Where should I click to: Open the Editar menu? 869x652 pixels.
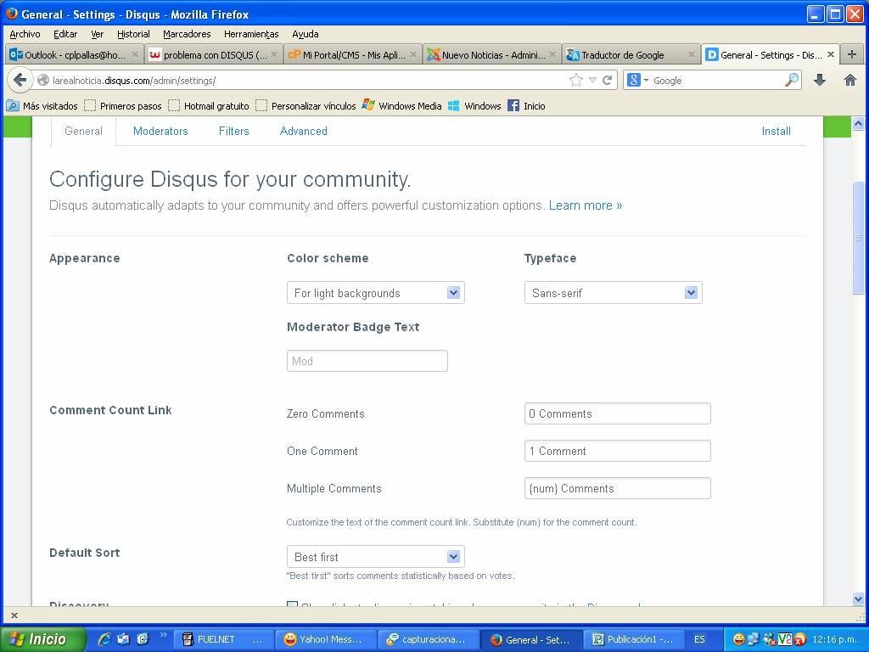[x=65, y=34]
